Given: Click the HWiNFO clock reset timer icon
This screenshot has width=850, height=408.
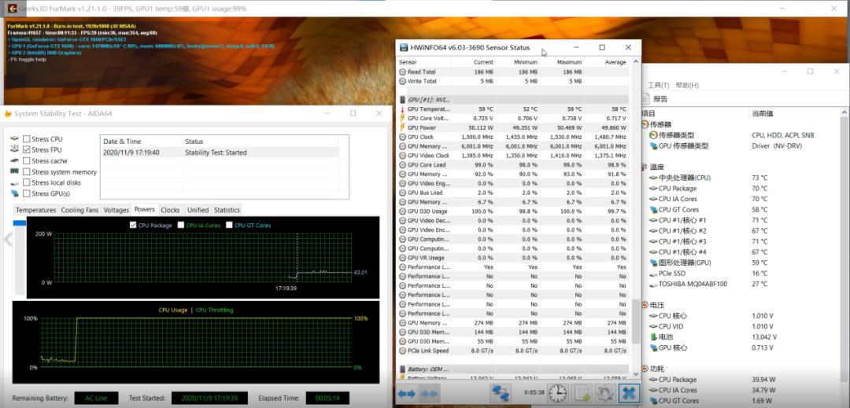Looking at the screenshot, I should 557,393.
